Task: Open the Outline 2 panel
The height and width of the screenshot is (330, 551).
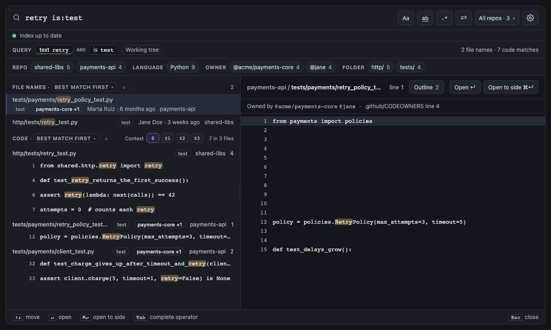Action: click(x=427, y=87)
